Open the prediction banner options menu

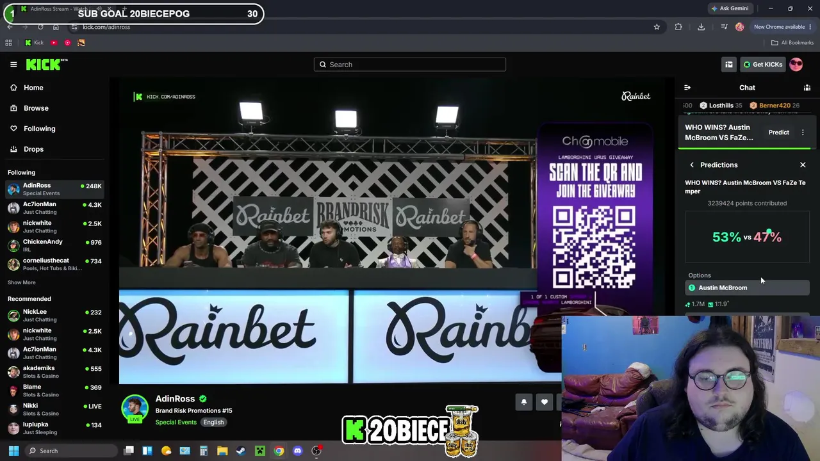tap(803, 133)
